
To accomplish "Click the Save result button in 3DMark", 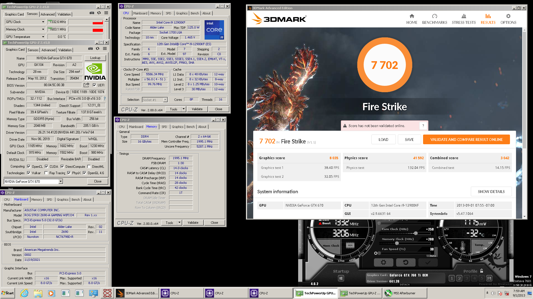I will (409, 140).
